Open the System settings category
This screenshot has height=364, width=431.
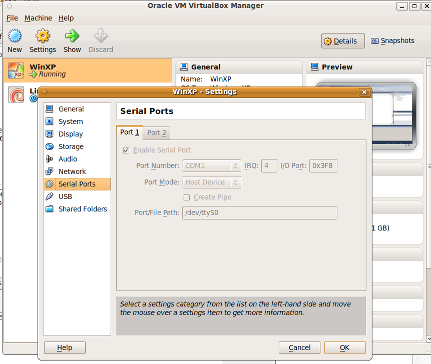point(77,121)
